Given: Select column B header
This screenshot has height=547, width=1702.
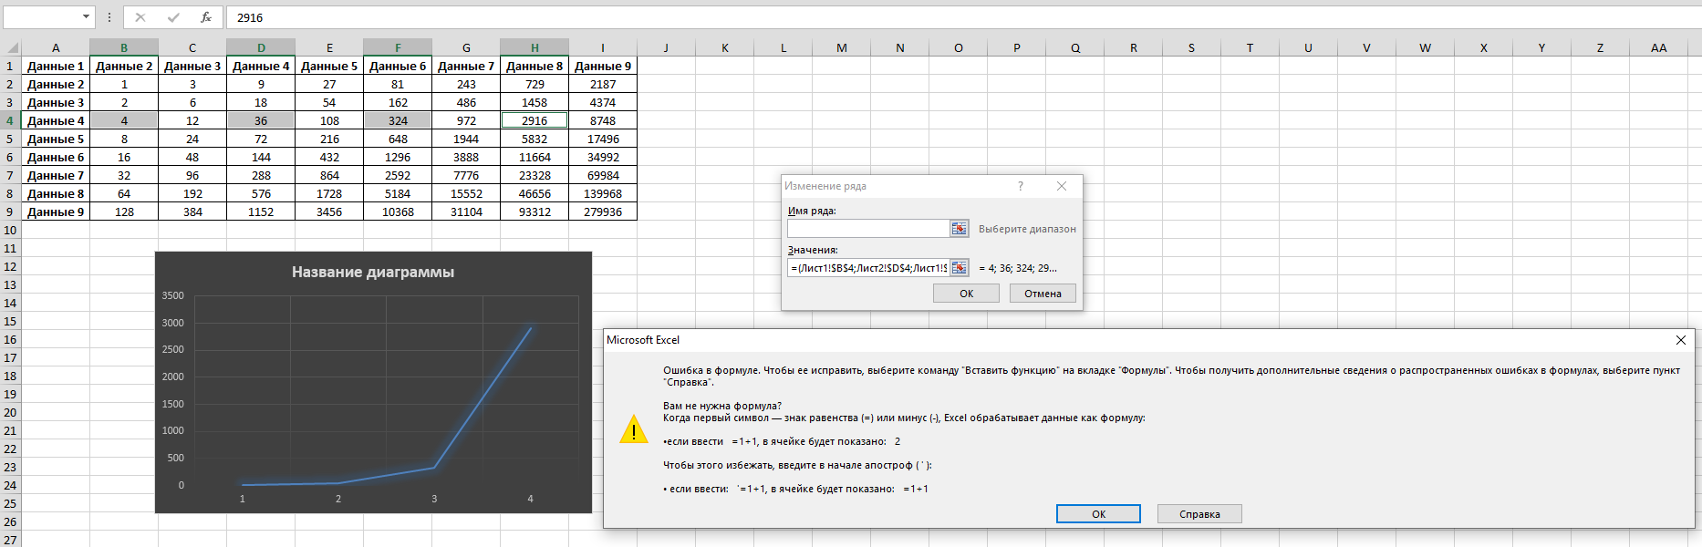Looking at the screenshot, I should 124,47.
